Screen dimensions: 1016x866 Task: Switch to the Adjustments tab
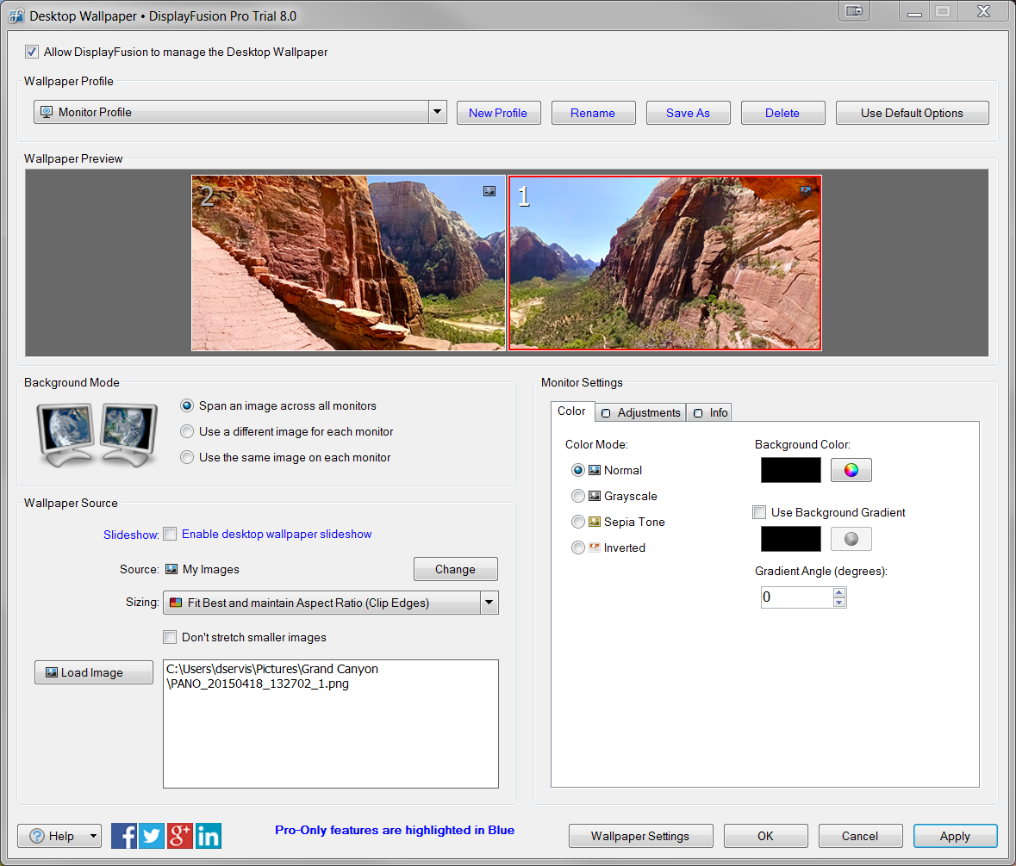(642, 412)
